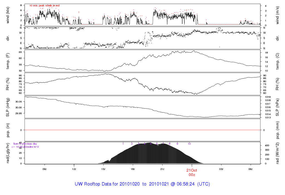Click the 'pcp. (in)' left axis label
The height and width of the screenshot is (195, 285).
(8, 130)
